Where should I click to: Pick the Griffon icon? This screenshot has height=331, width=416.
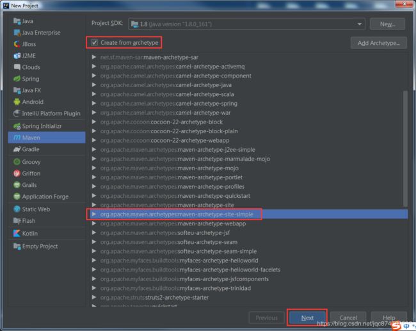click(17, 174)
